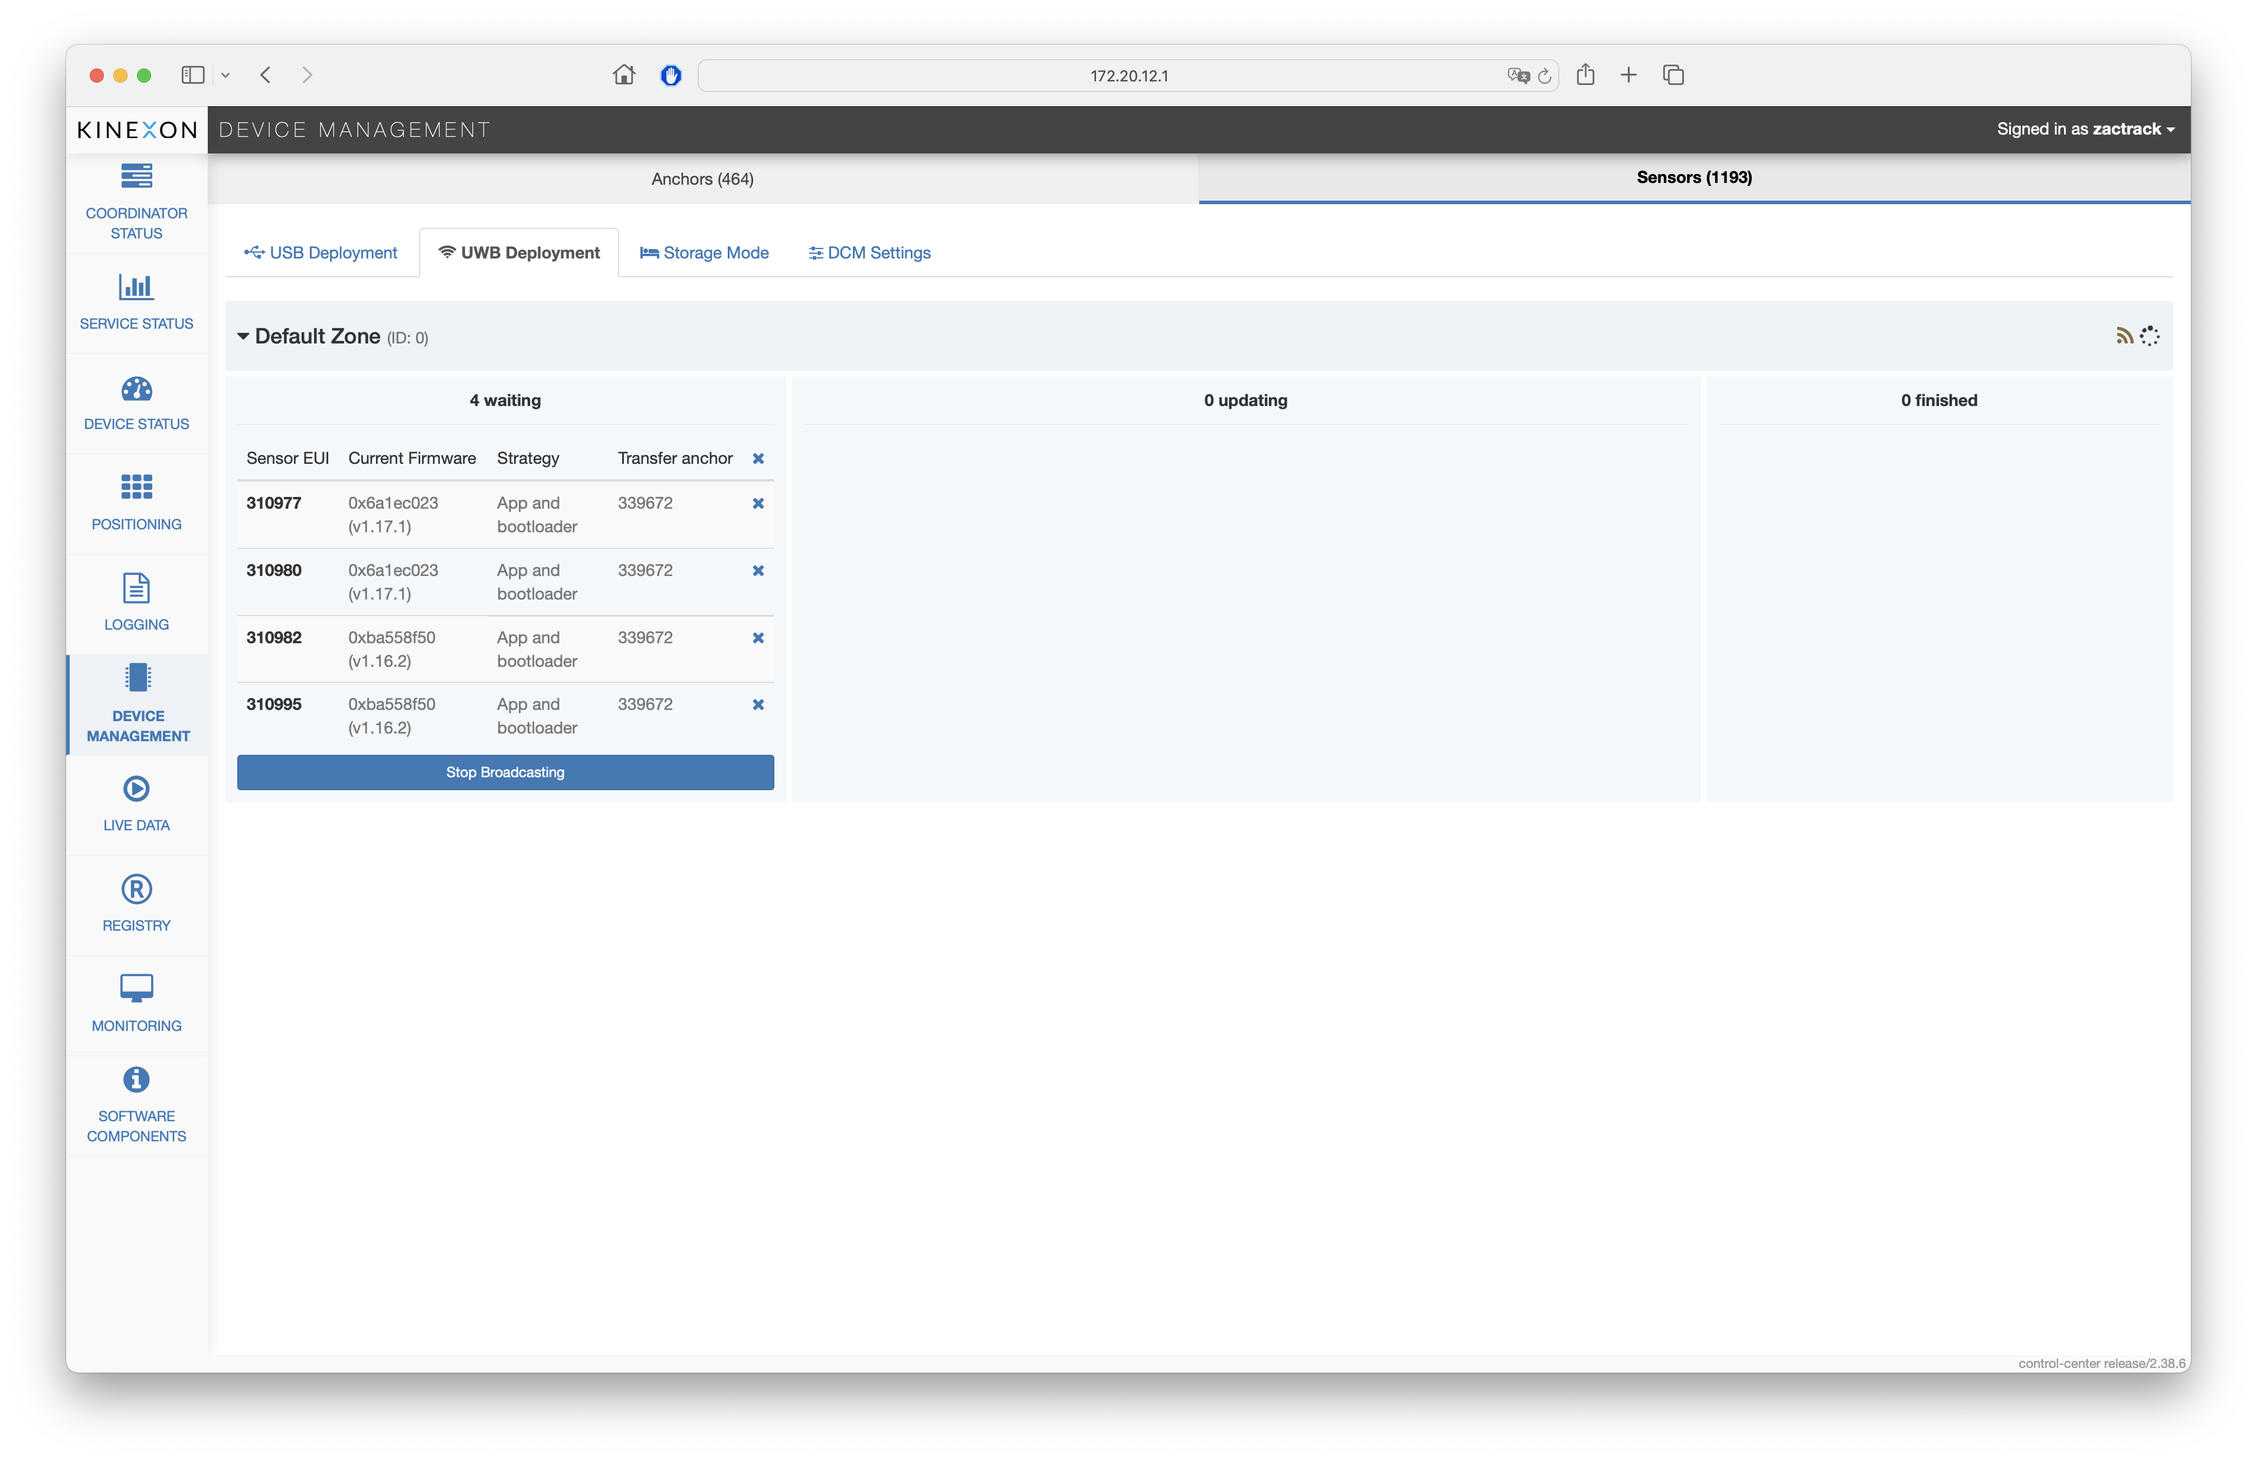
Task: Click the broadcast feed icon in Default Zone header
Action: [x=2124, y=336]
